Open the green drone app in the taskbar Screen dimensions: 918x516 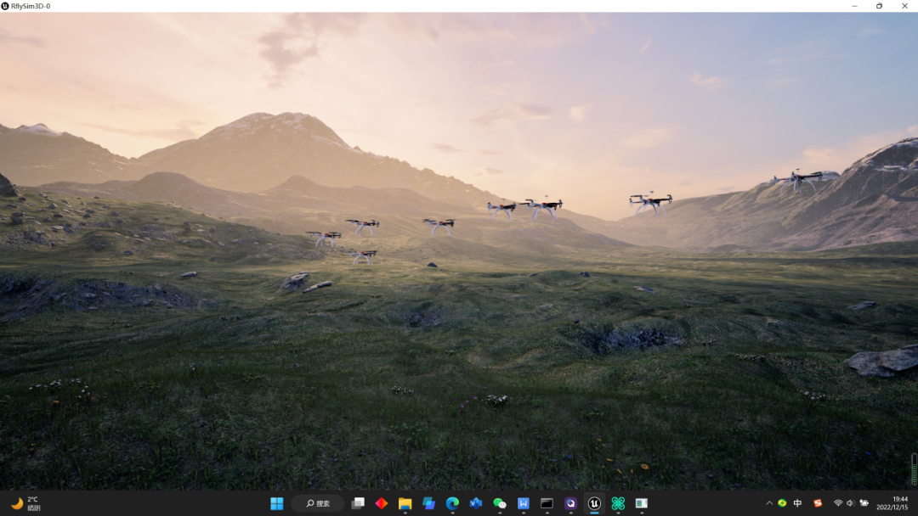(x=618, y=503)
